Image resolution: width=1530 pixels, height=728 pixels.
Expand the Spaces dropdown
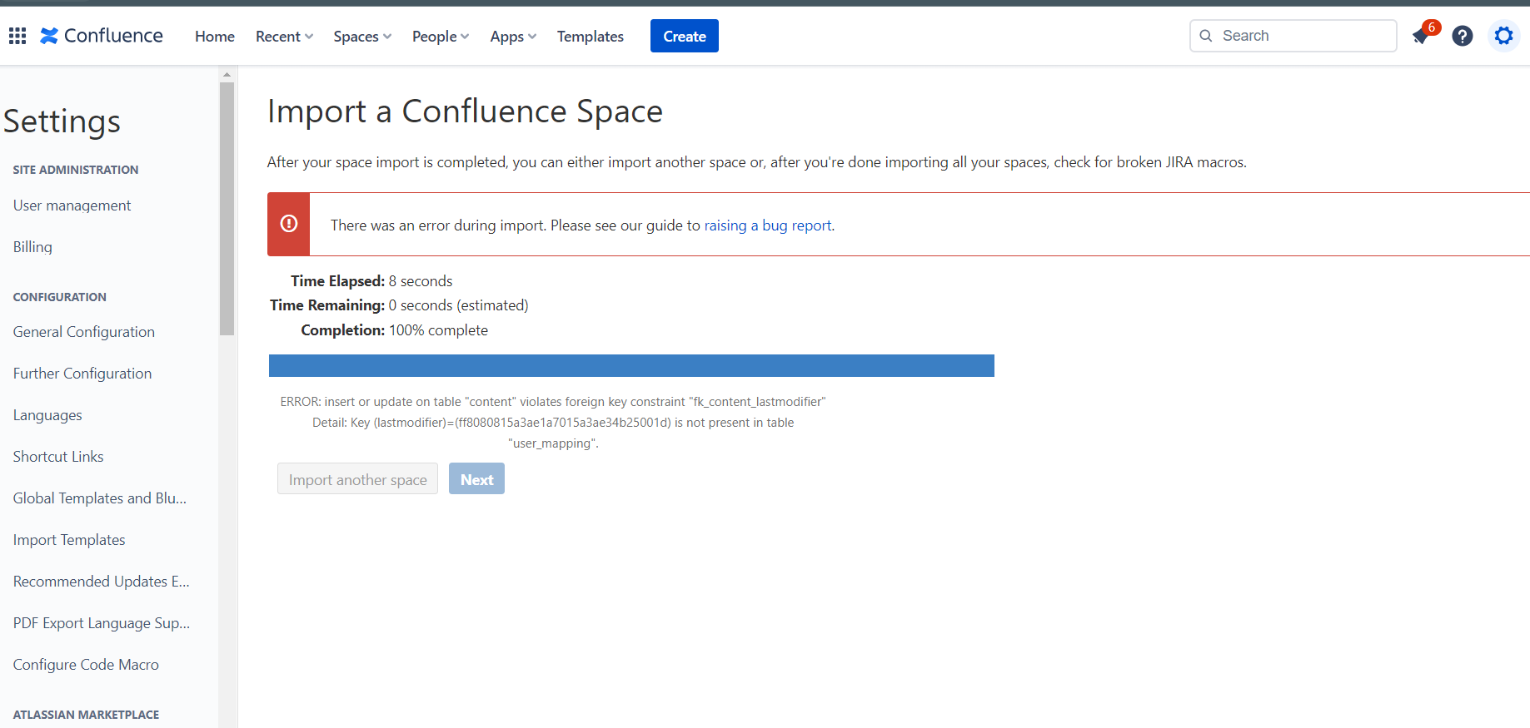362,37
